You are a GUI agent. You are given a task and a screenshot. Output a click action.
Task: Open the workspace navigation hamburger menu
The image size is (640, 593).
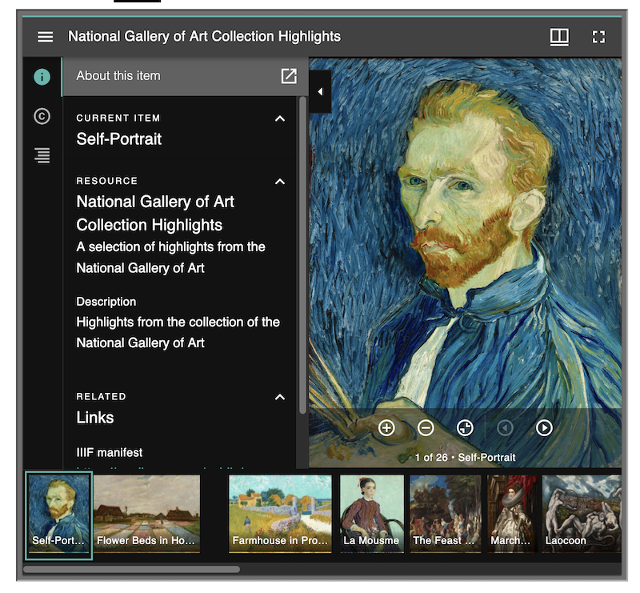coord(45,36)
